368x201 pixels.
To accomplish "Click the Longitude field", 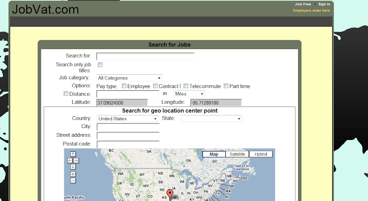I will [216, 103].
